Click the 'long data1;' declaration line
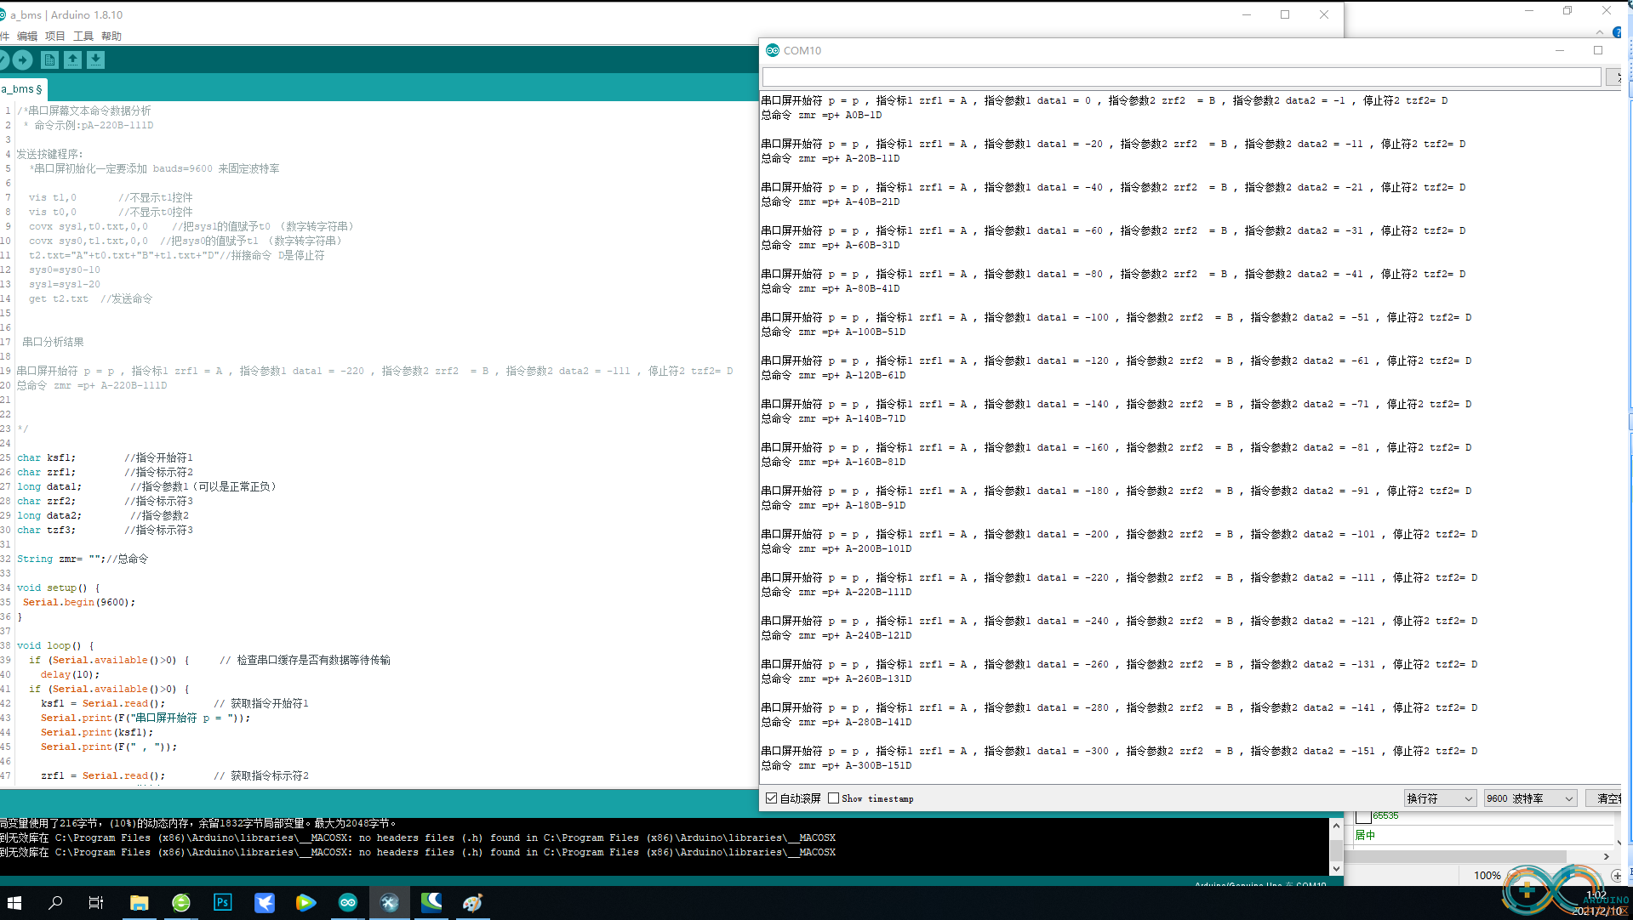 coord(49,486)
